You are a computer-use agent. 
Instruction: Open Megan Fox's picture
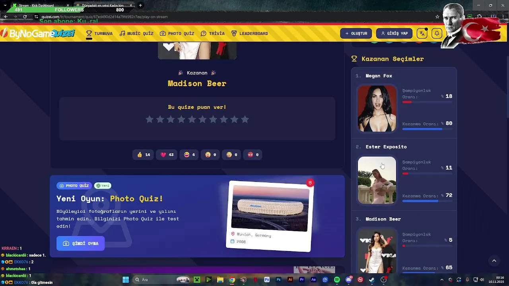pyautogui.click(x=377, y=108)
